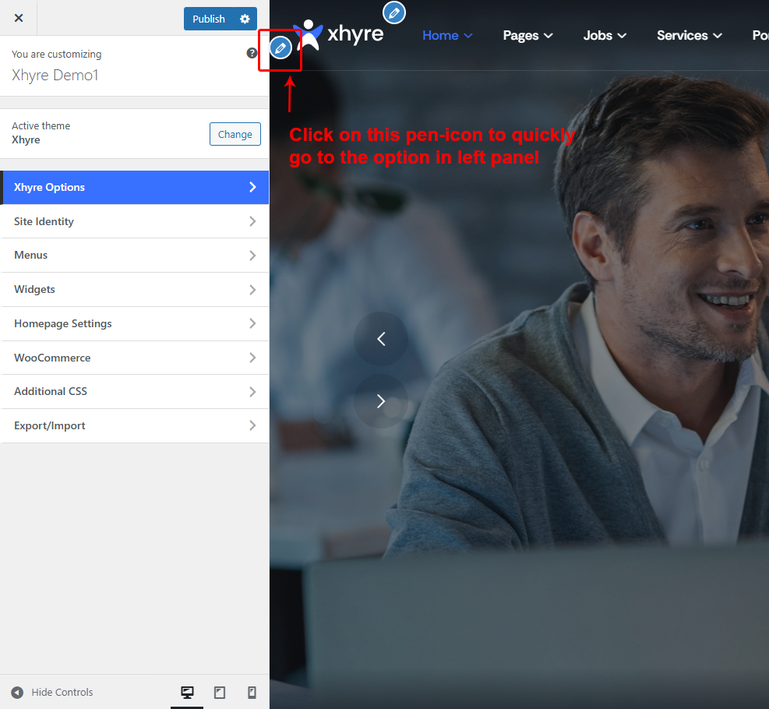The height and width of the screenshot is (709, 769).
Task: Expand the Widgets panel
Action: click(x=134, y=289)
